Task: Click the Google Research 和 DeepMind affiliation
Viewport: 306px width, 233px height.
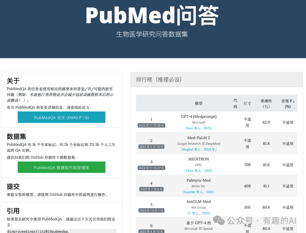Action: click(x=198, y=144)
